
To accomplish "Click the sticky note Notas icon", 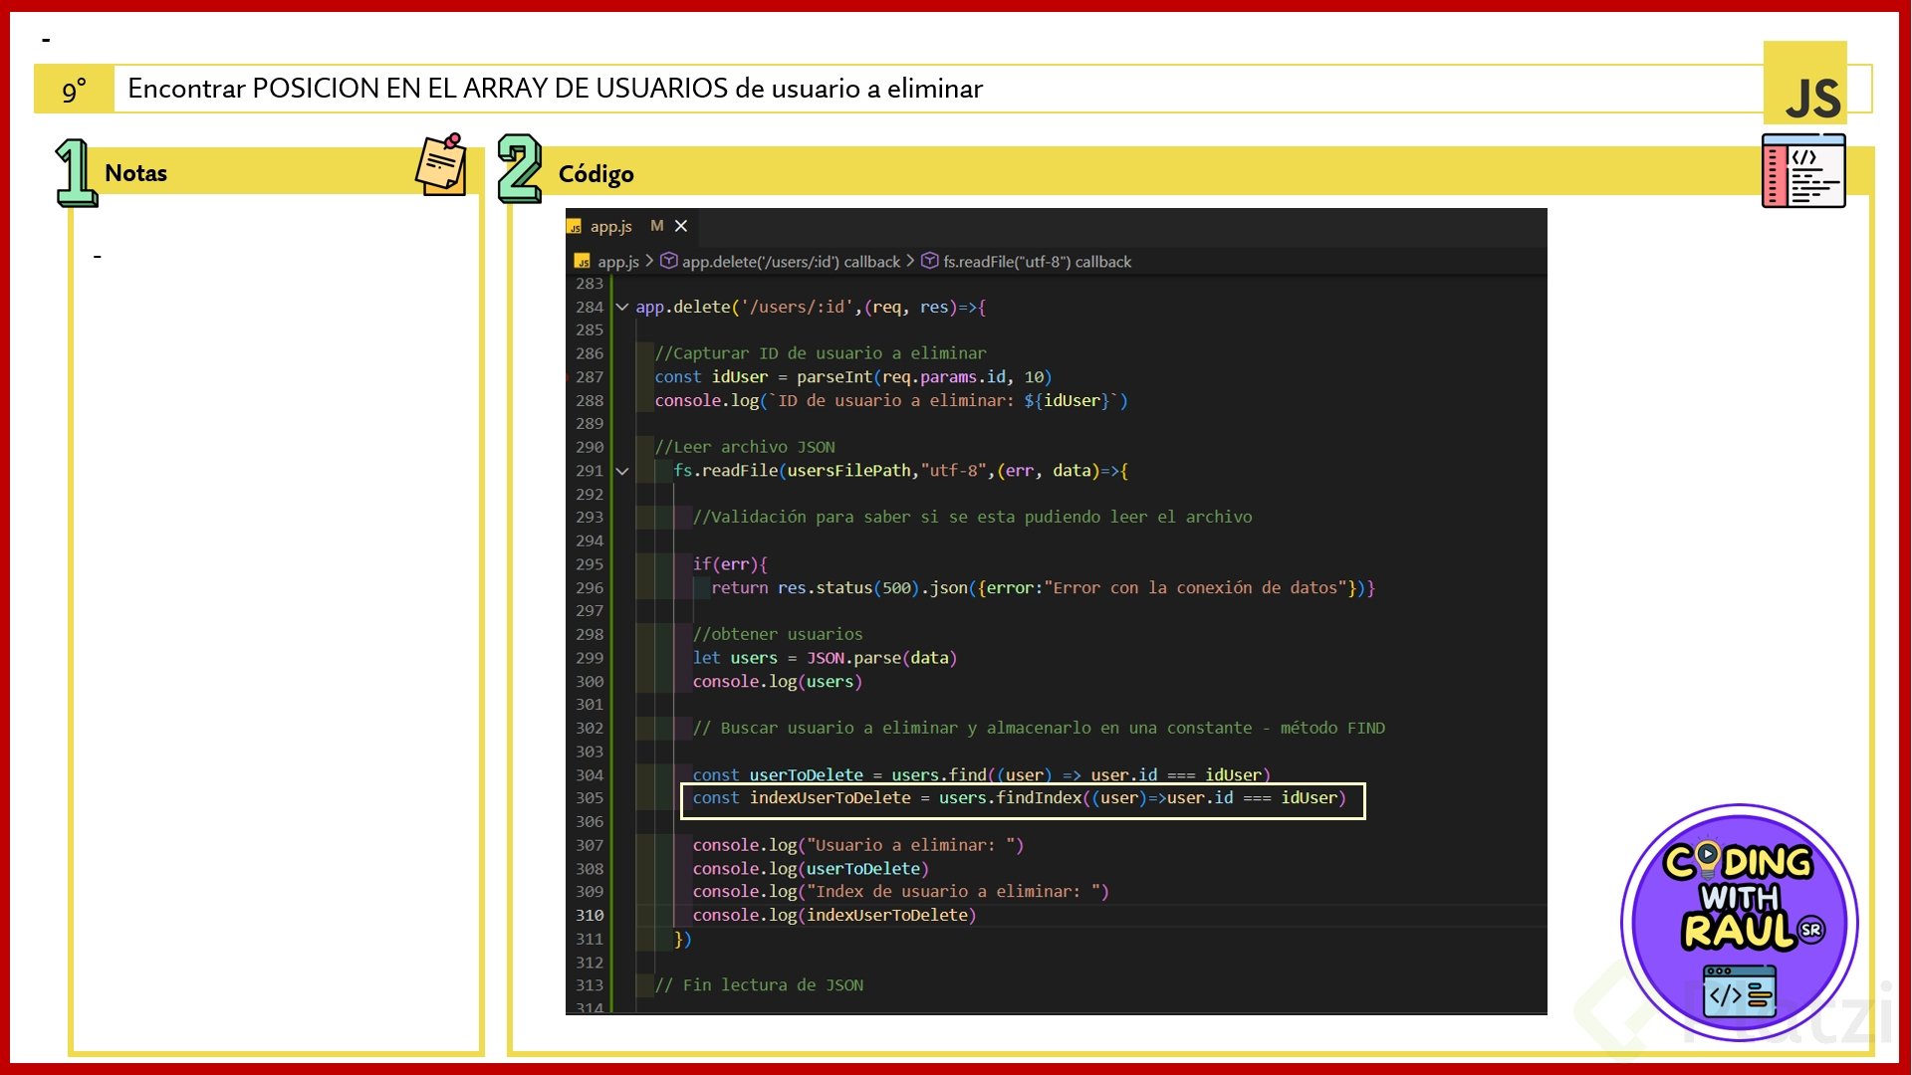I will pyautogui.click(x=441, y=165).
